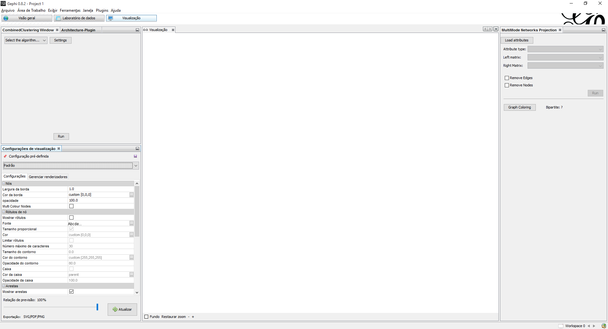The image size is (608, 329).
Task: Close the MultiMode Networks Projection tab
Action: (x=560, y=30)
